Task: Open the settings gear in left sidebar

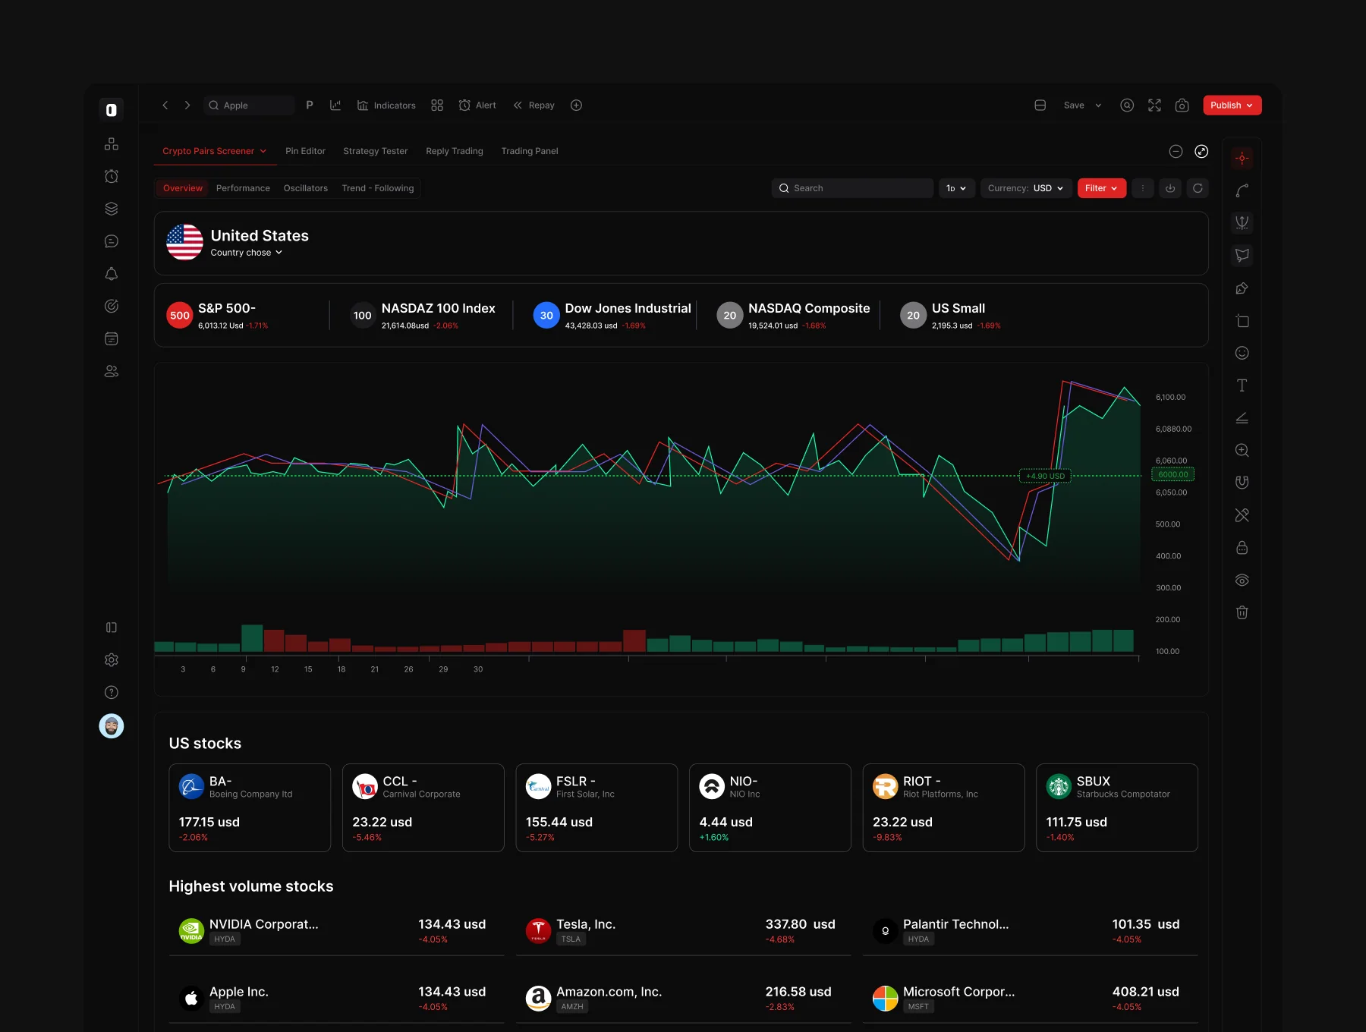Action: pos(112,660)
